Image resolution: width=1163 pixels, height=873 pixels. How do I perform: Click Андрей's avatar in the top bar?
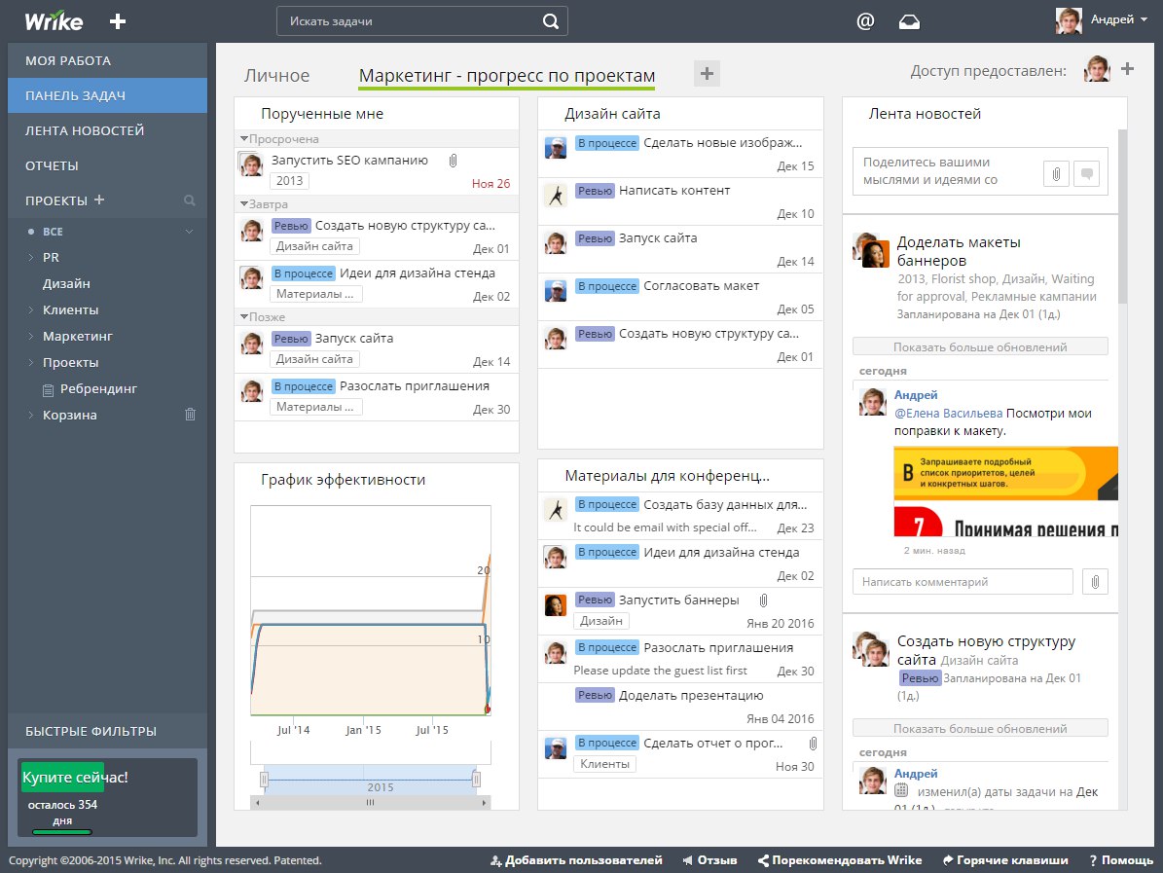point(1069,20)
